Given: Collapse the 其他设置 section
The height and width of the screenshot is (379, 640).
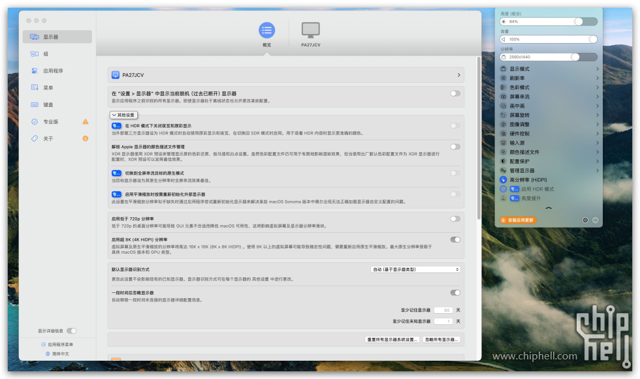Looking at the screenshot, I should point(123,115).
